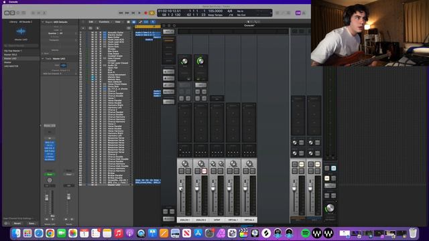Toggle the Virtual 2 solo button

pos(246,171)
